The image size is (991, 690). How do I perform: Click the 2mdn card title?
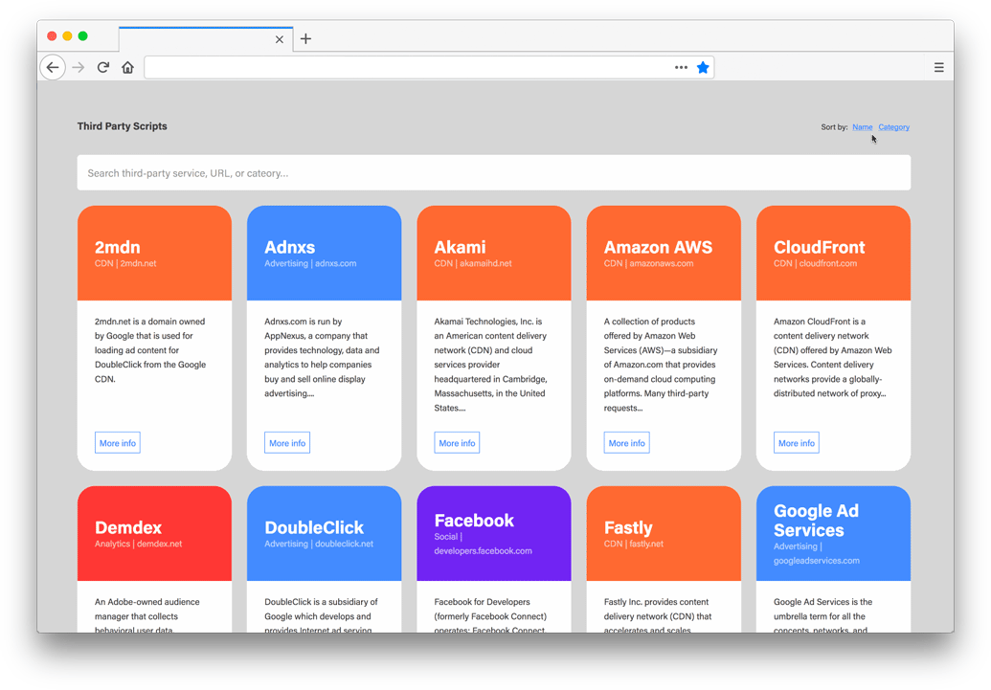pyautogui.click(x=118, y=247)
